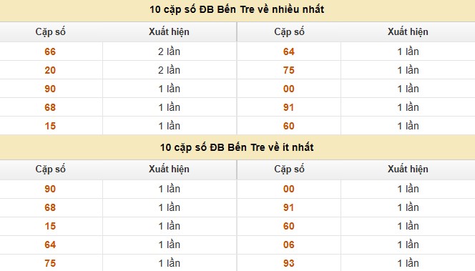Select pair 68 in the bottom table
Image resolution: width=475 pixels, height=271 pixels.
point(50,207)
